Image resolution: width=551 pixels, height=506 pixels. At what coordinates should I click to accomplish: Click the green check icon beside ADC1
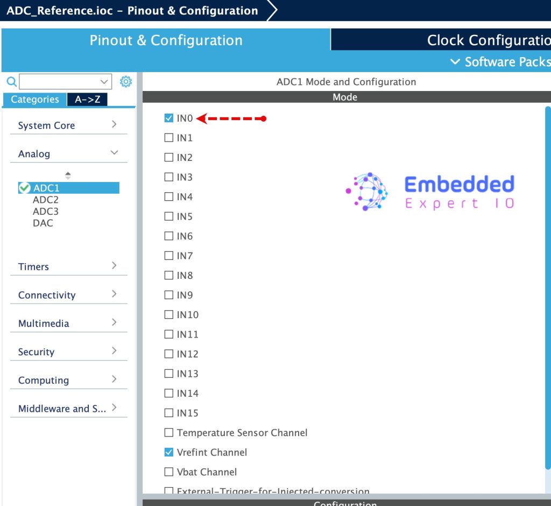[x=24, y=188]
